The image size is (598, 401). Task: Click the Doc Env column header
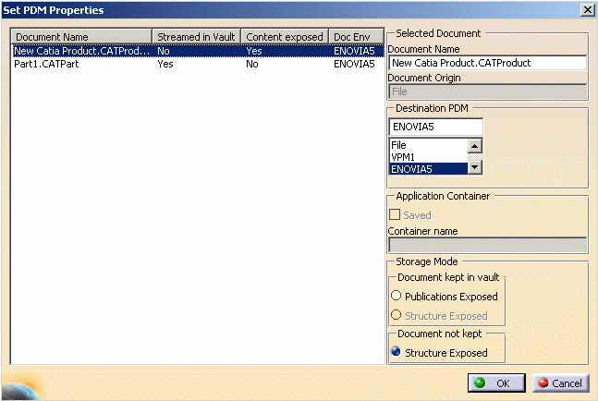click(356, 37)
